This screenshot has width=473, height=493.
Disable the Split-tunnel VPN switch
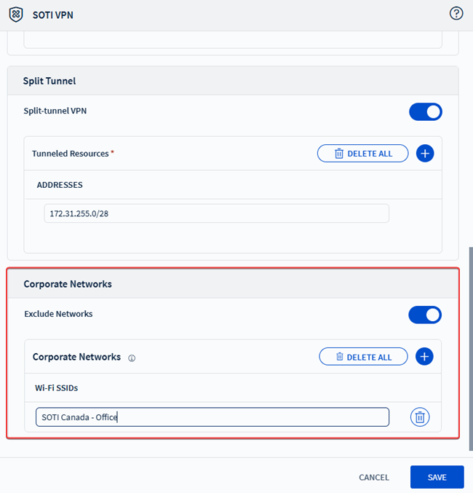pos(425,111)
